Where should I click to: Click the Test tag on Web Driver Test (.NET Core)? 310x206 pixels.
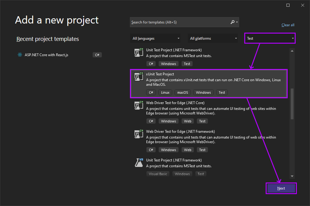click(x=202, y=121)
